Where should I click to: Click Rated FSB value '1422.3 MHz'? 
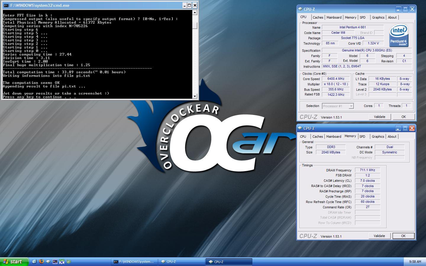[336, 95]
